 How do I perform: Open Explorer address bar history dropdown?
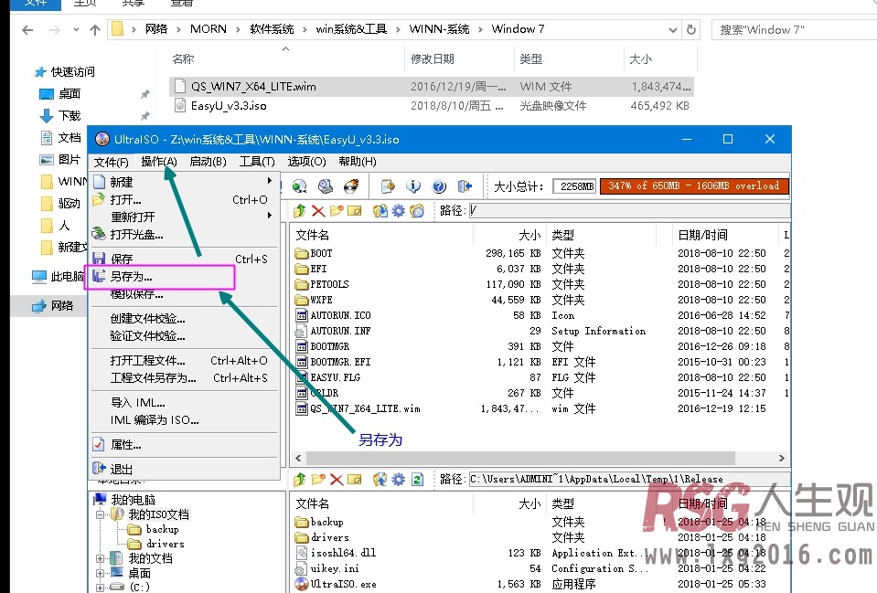673,30
